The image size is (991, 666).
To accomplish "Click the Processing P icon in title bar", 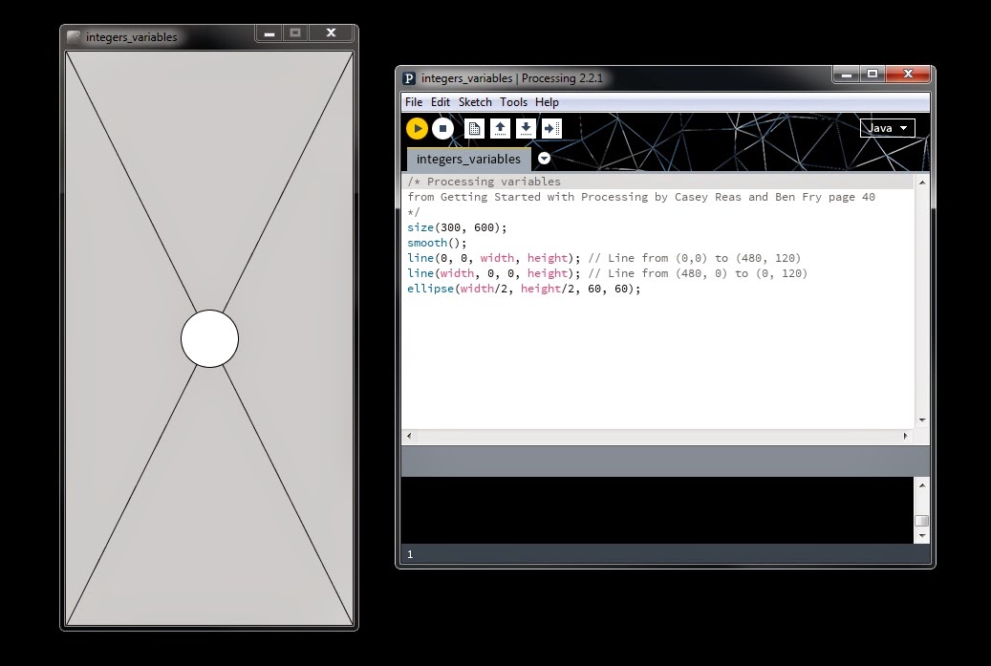I will 409,78.
